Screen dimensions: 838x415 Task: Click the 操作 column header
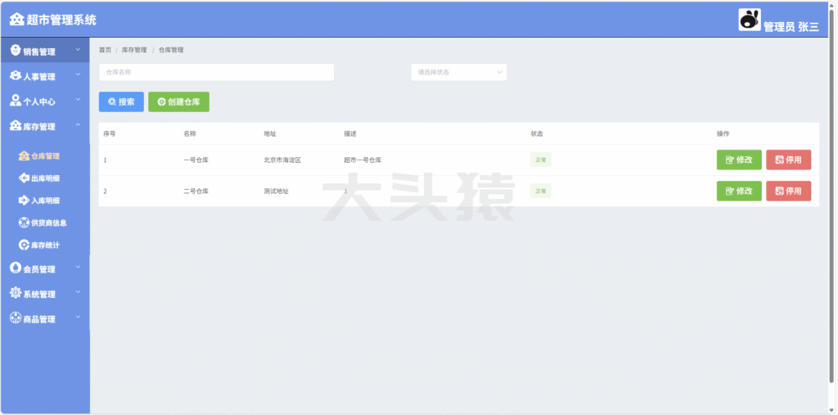pos(723,133)
